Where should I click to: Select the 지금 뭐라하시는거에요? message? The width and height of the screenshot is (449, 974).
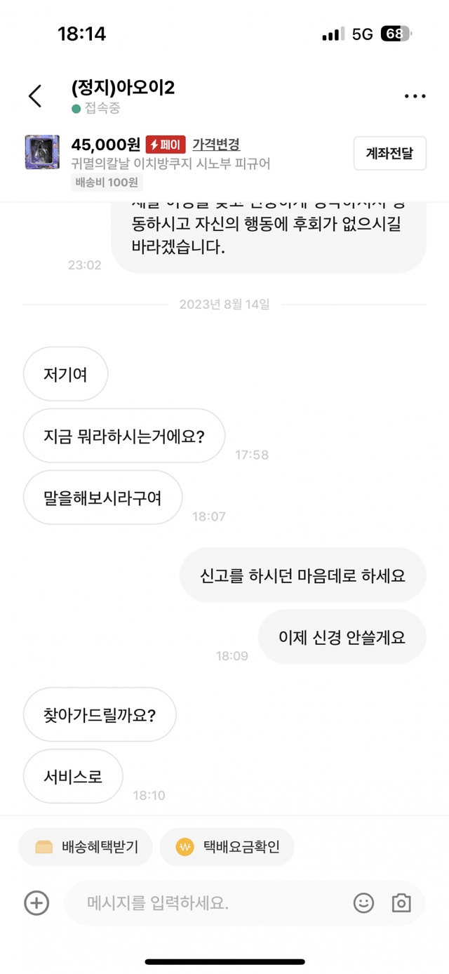coord(124,436)
